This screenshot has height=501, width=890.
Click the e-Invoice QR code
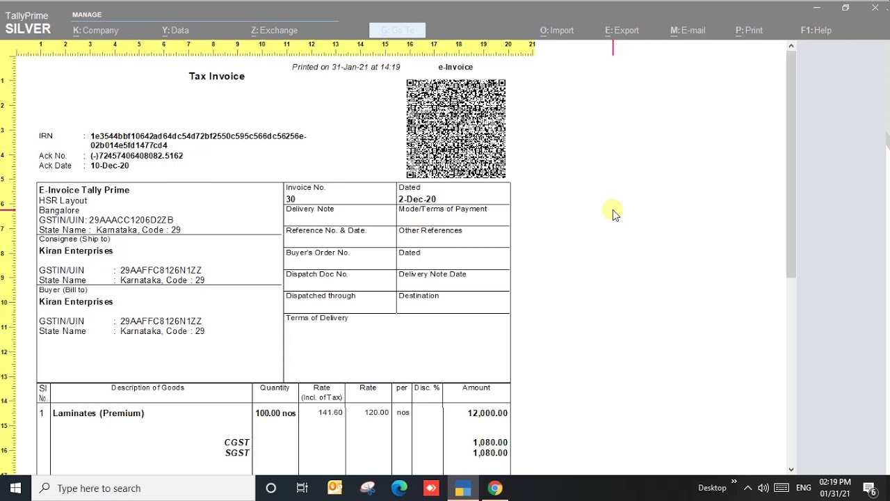456,129
